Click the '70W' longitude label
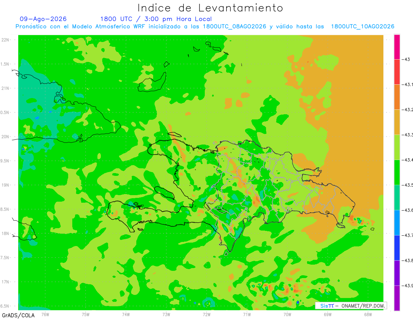Screen dimensions: 413x319 287,314
